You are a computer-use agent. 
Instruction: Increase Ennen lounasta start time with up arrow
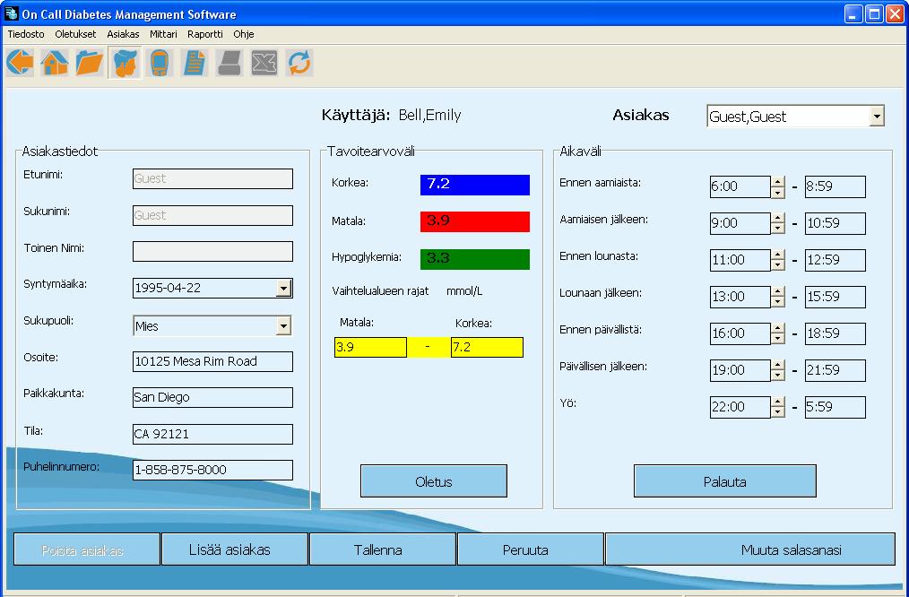pyautogui.click(x=777, y=255)
